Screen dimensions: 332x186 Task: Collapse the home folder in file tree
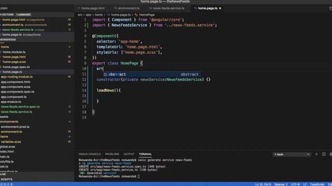[x=5, y=47]
